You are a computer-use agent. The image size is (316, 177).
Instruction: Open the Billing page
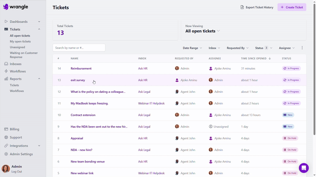pyautogui.click(x=14, y=129)
